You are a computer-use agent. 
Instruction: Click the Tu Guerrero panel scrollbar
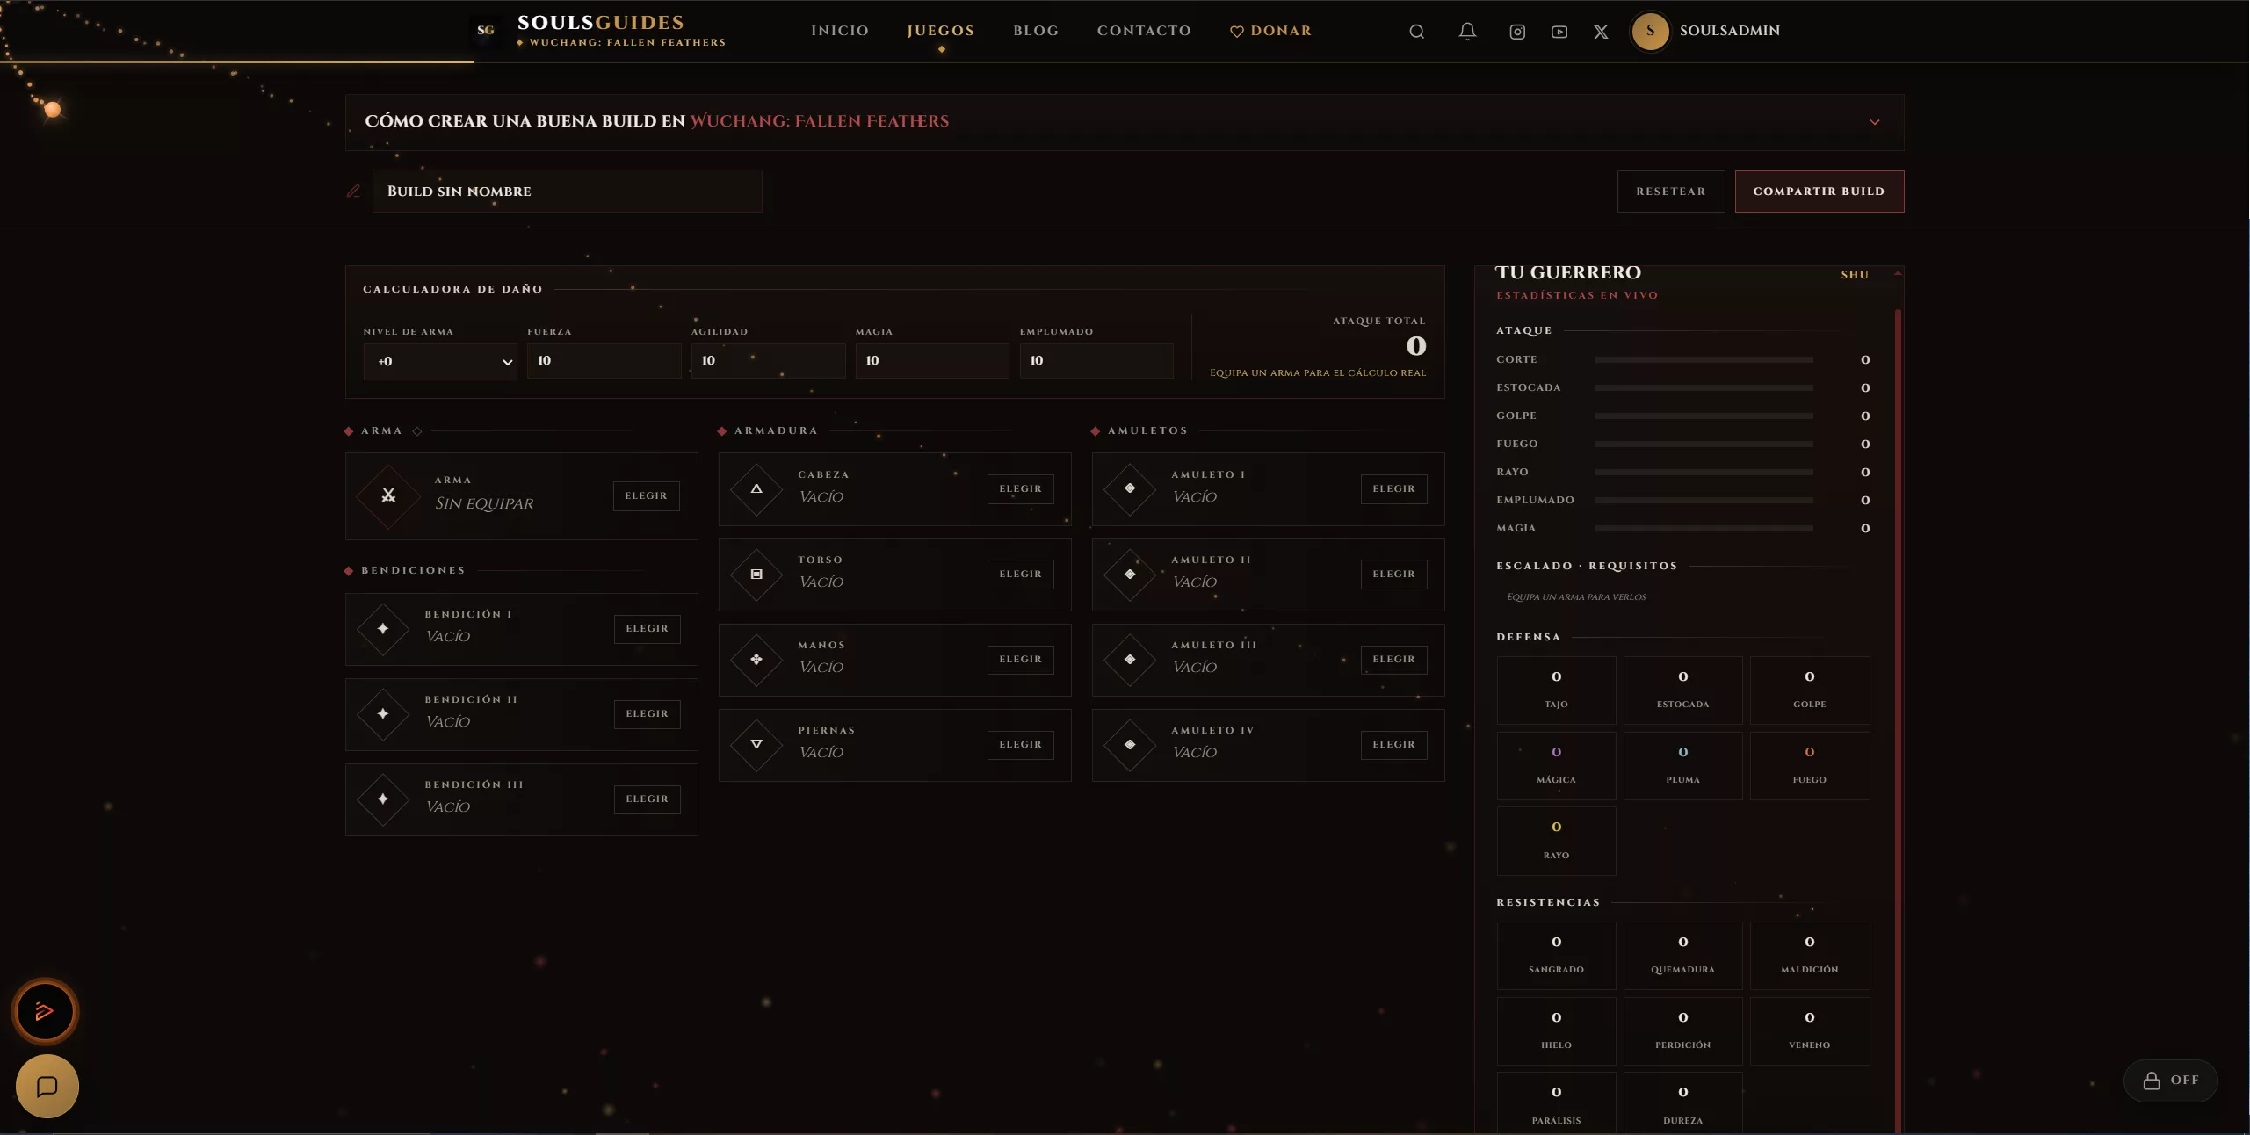click(1898, 720)
